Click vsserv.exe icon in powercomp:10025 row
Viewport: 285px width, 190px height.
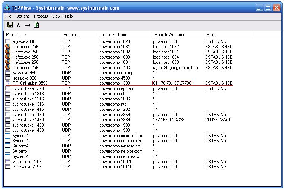coord(8,162)
